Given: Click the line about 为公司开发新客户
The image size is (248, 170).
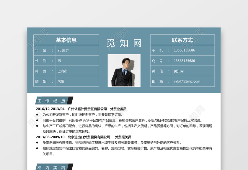Looking at the screenshot, I should 82,115.
